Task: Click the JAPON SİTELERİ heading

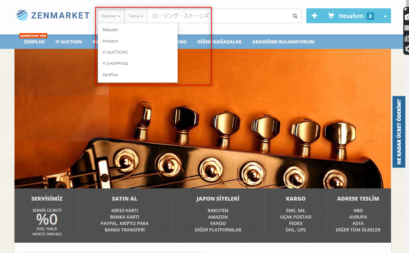Action: click(x=218, y=198)
